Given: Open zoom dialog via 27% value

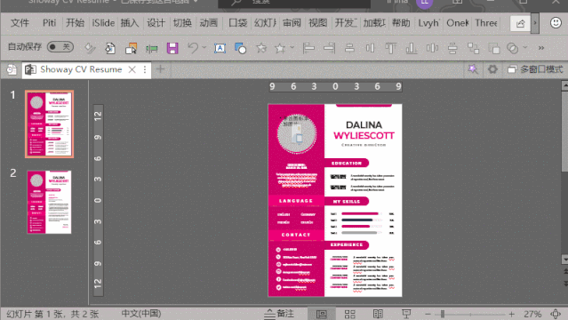Looking at the screenshot, I should point(532,314).
